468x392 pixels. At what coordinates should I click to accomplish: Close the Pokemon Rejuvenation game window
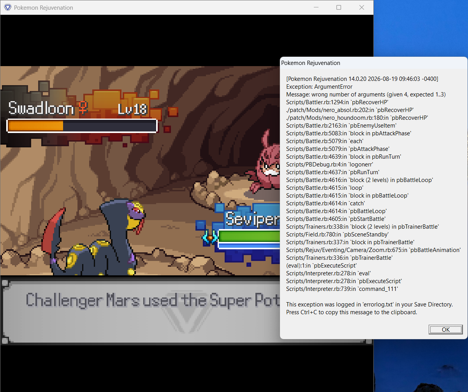[362, 7]
